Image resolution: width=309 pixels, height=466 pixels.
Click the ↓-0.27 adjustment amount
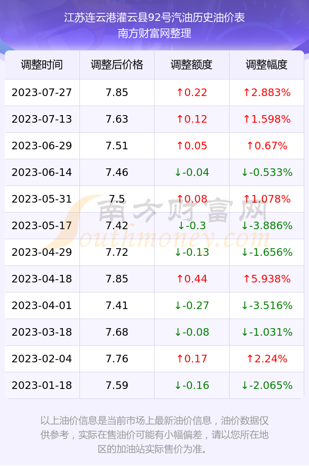click(192, 305)
